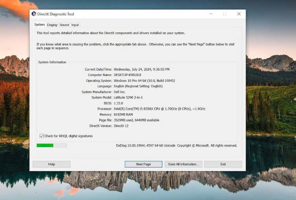Click the sentence beginning "If you know what area"
The width and height of the screenshot is (296, 200).
135,46
